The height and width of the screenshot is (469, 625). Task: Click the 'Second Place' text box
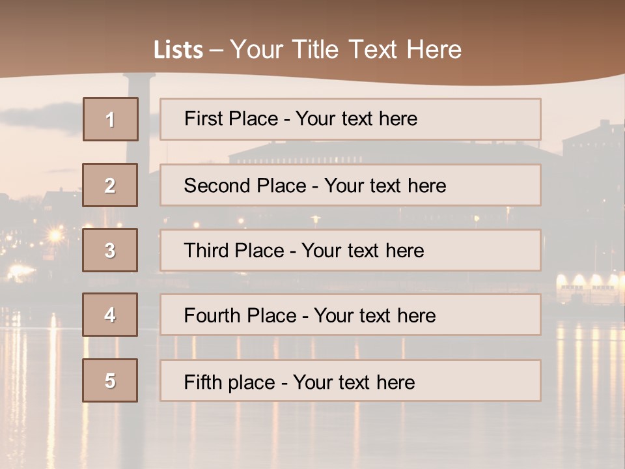pyautogui.click(x=350, y=185)
